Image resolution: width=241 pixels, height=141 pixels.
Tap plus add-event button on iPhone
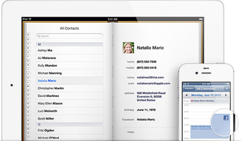click(x=227, y=88)
